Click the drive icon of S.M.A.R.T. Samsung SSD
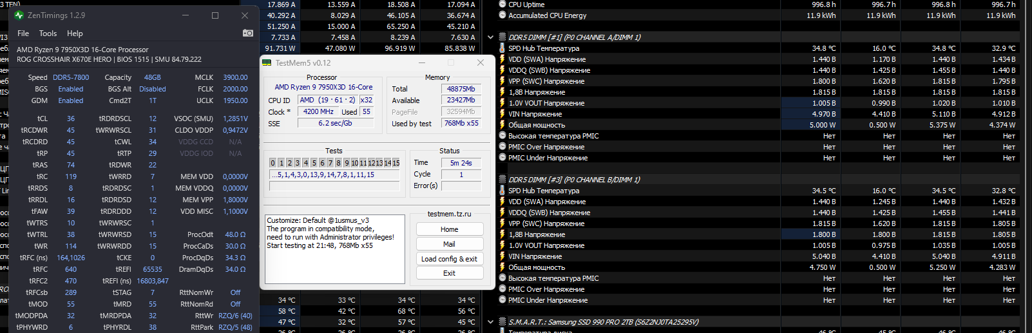The height and width of the screenshot is (333, 1032). pos(502,322)
